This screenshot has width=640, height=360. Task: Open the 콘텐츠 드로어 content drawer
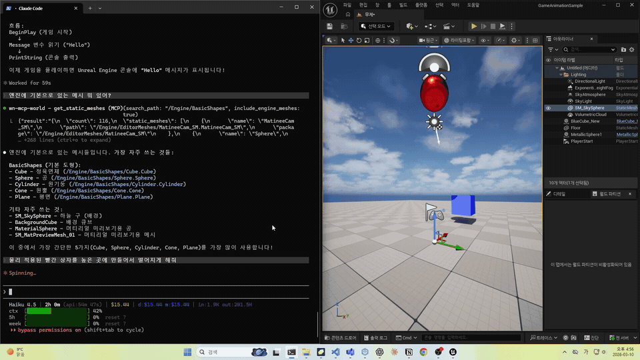[341, 337]
